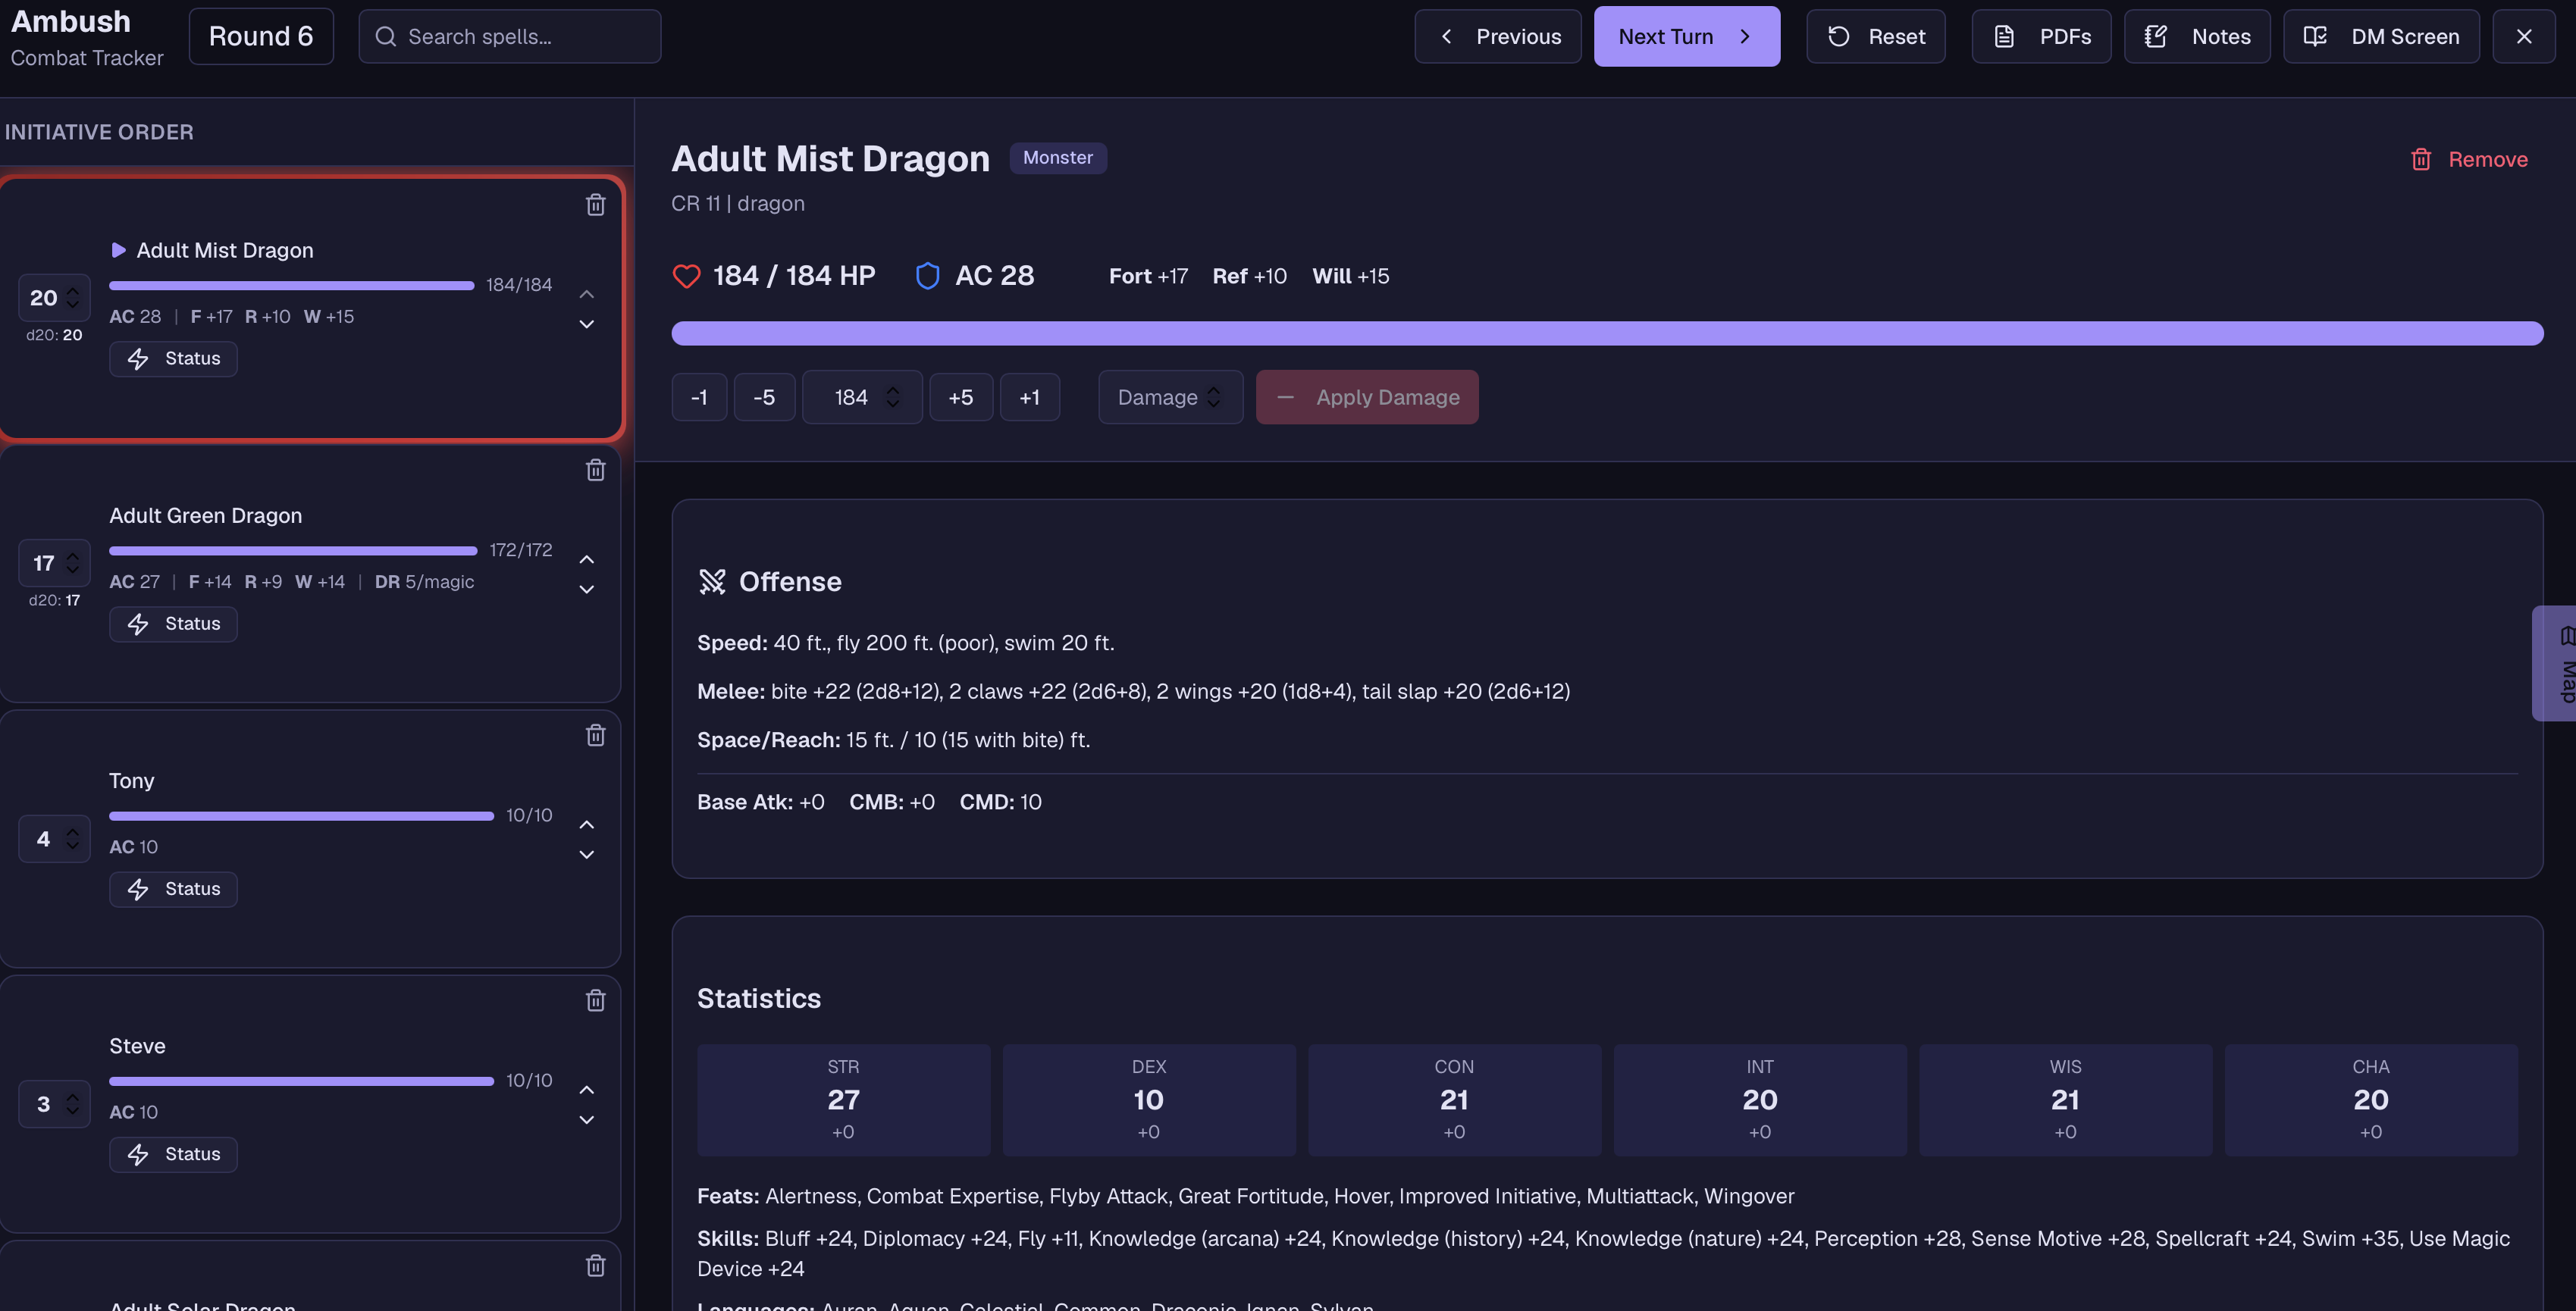Remove Adult Mist Dragon via Remove link

pyautogui.click(x=2468, y=160)
